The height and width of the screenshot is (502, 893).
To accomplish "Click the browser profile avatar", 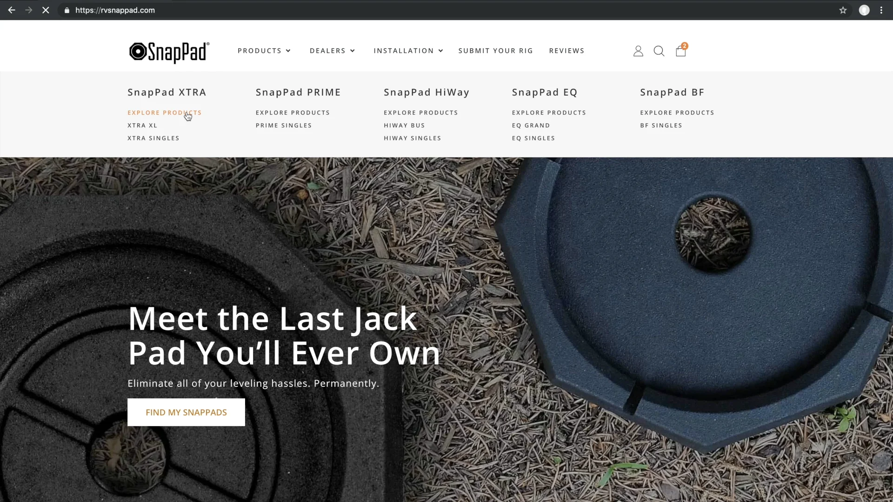I will pyautogui.click(x=864, y=10).
